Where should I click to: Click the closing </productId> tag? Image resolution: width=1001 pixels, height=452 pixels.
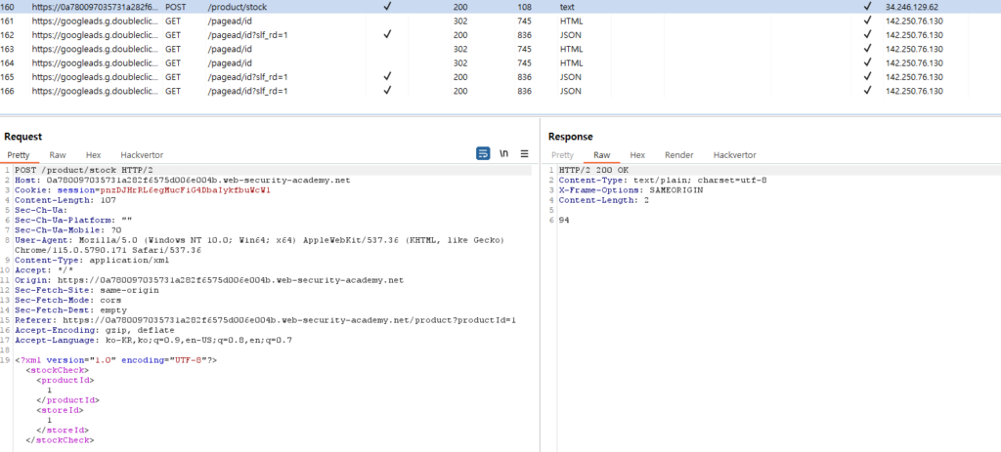tap(68, 399)
